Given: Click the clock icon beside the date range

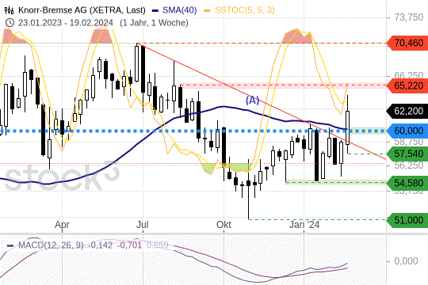Looking at the screenshot, I should [10, 23].
